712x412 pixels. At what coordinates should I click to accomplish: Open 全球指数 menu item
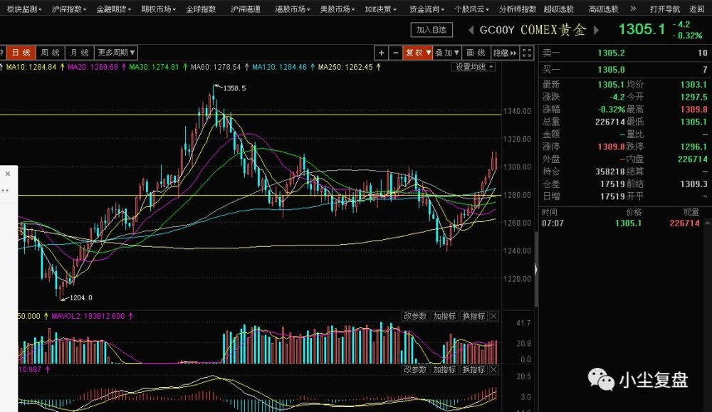pos(201,9)
